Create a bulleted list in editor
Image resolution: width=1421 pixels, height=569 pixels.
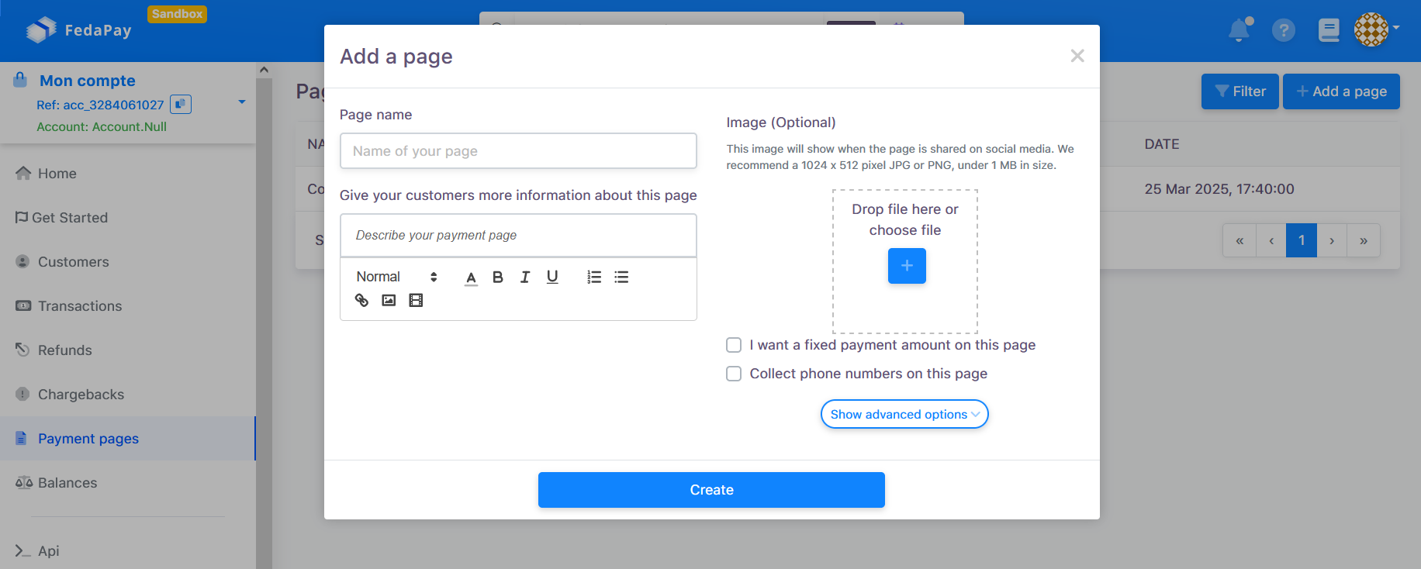621,277
